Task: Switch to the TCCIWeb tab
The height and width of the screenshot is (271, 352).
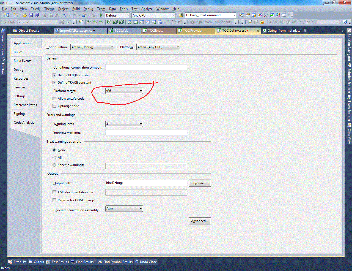Action: pos(124,31)
